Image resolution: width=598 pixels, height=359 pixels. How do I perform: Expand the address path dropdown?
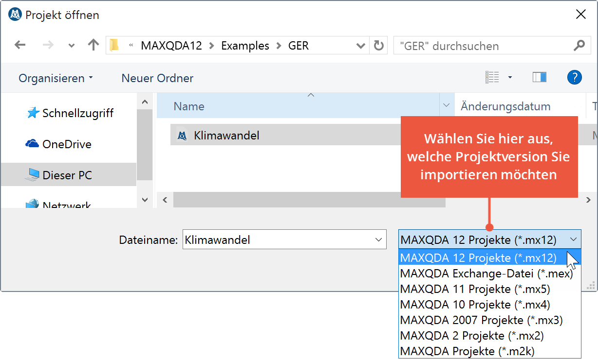coord(360,46)
